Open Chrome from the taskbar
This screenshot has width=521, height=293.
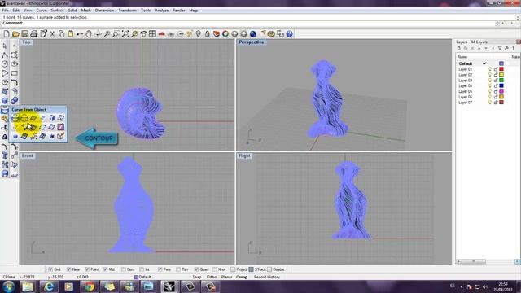tap(89, 286)
